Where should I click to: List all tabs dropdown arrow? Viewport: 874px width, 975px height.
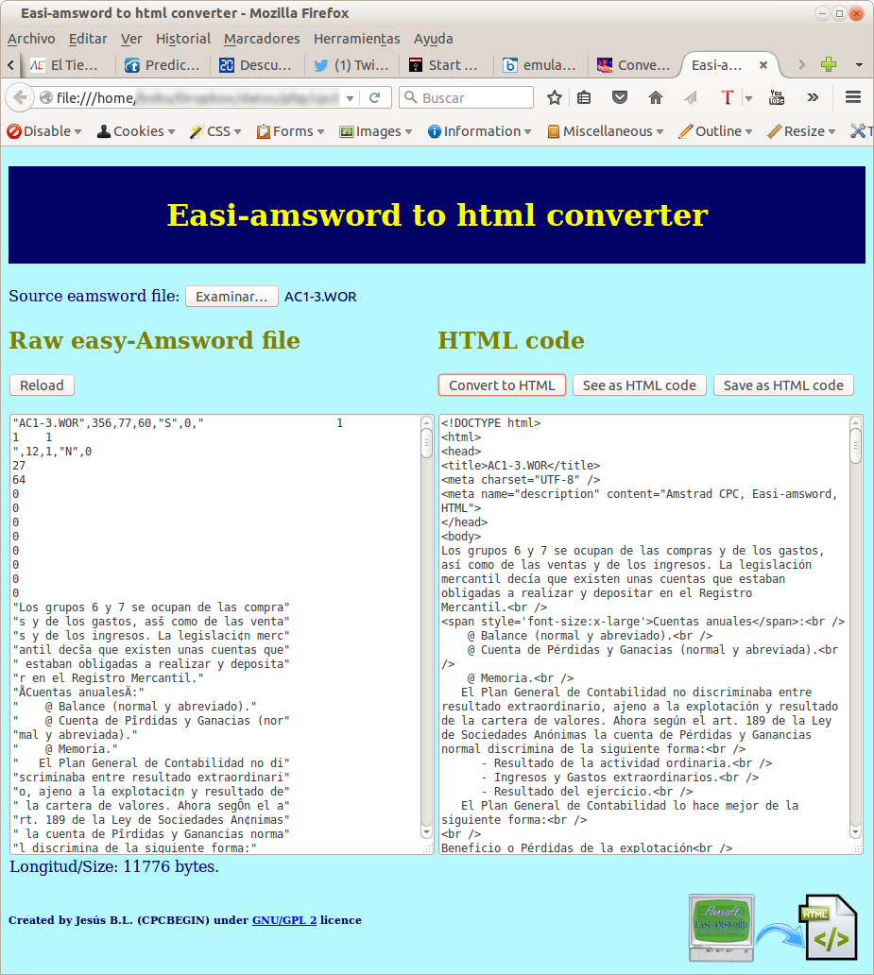pos(859,64)
